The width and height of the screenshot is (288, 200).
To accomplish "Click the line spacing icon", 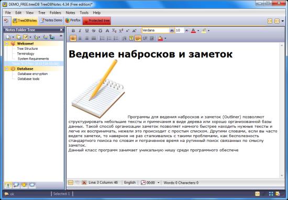I will [124, 38].
